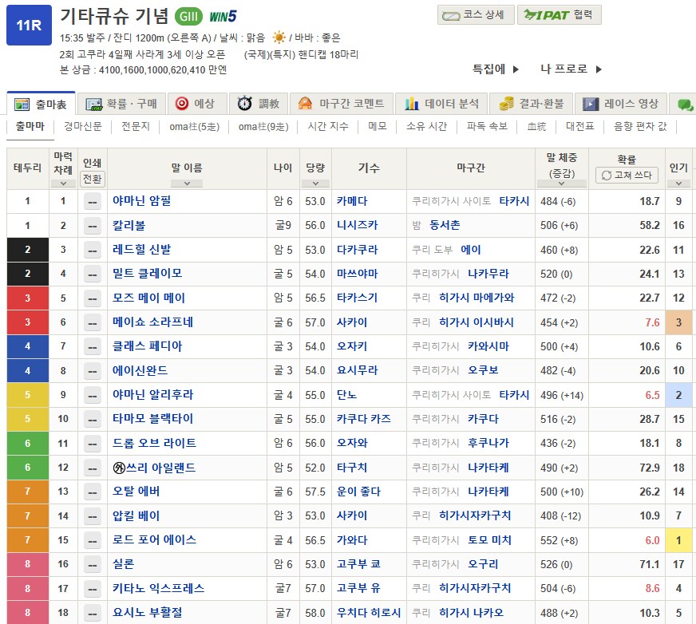
Task: Select the 대전표 sub tab
Action: [x=579, y=127]
